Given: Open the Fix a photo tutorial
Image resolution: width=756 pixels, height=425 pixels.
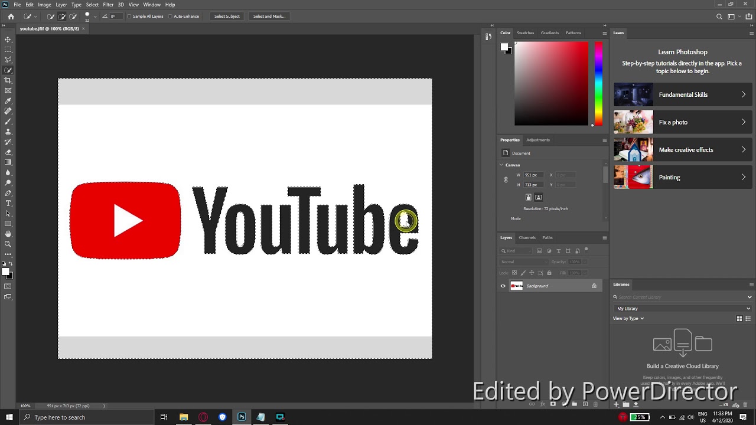Looking at the screenshot, I should tap(683, 122).
